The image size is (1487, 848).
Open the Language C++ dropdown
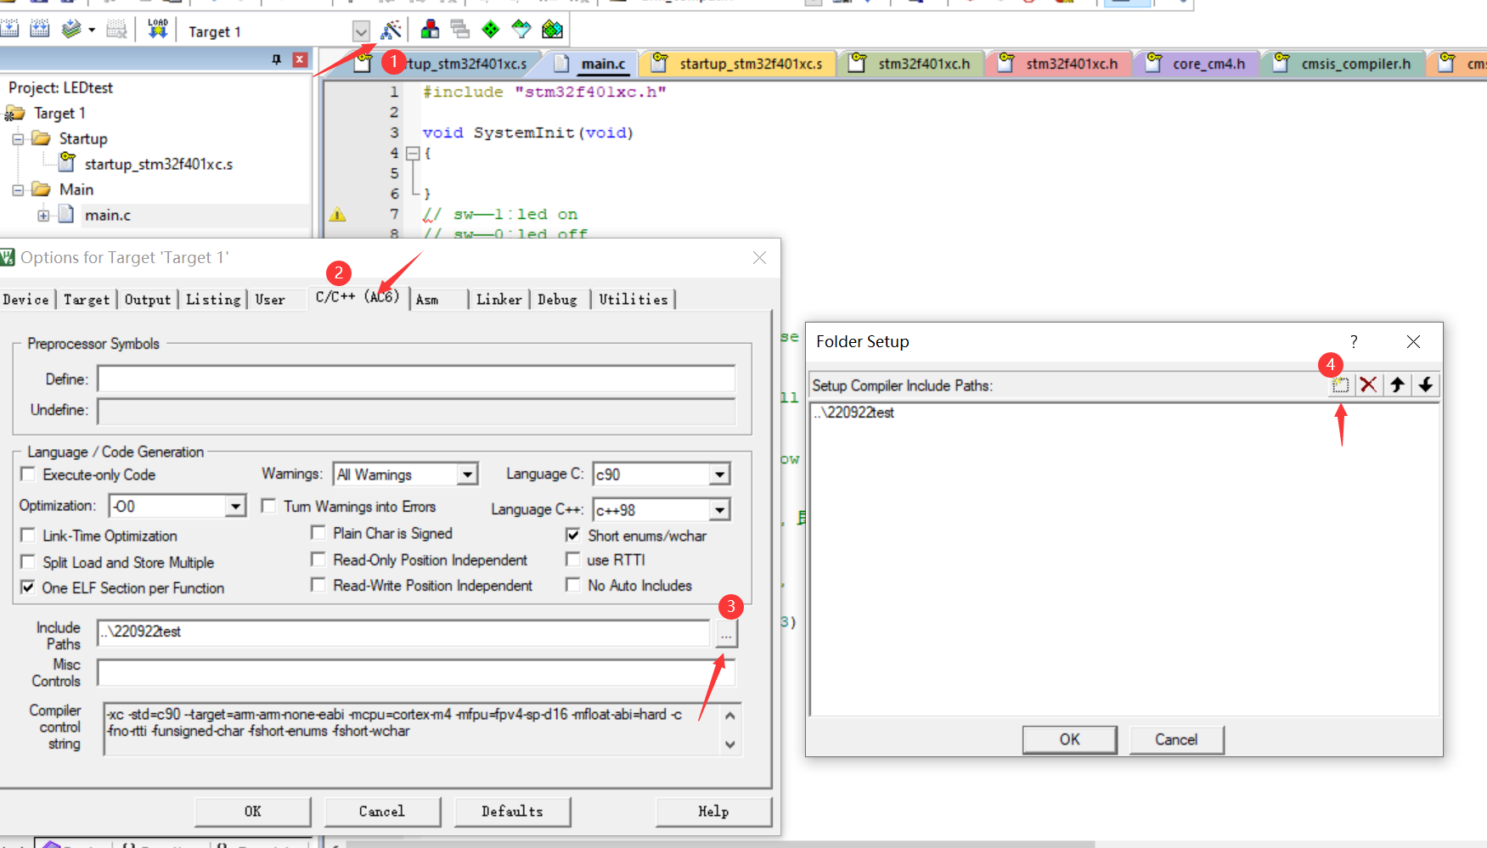pyautogui.click(x=719, y=510)
